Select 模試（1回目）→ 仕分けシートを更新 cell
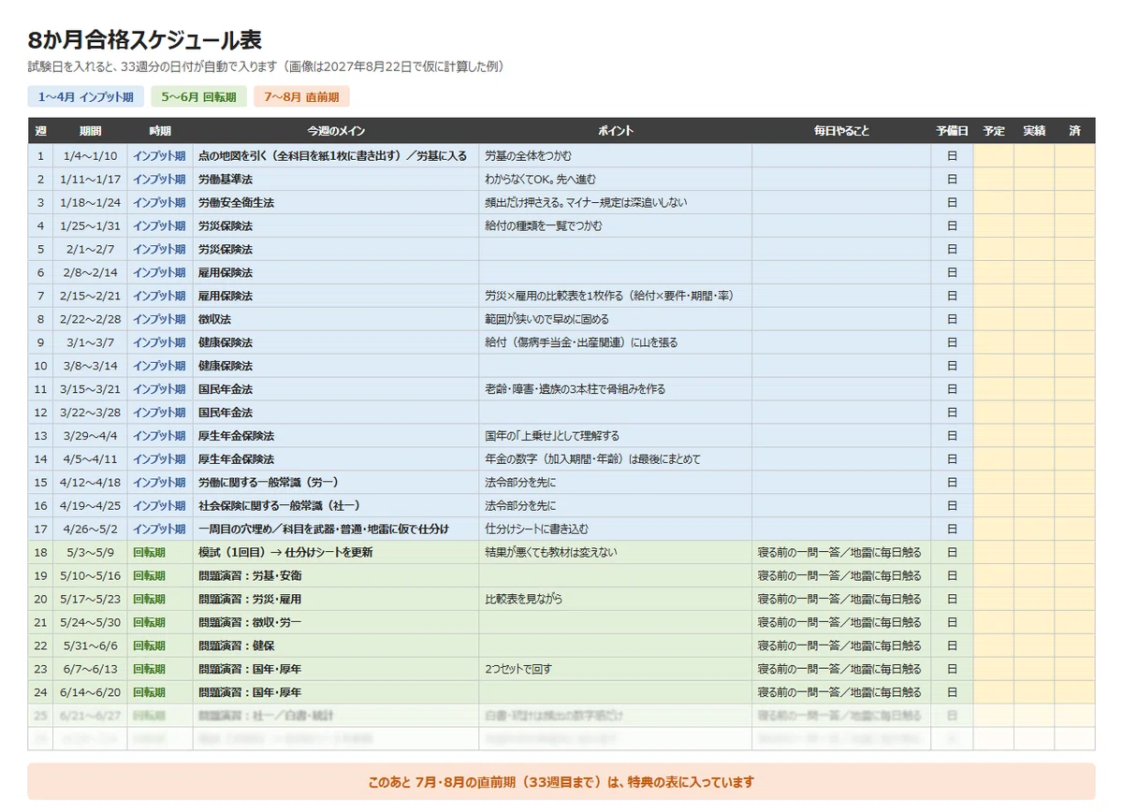The image size is (1123, 812). click(336, 552)
